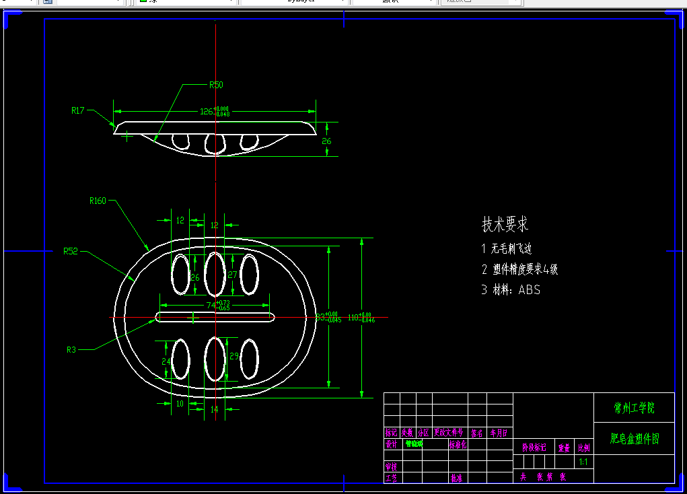Select the 标准化 label in title block

[x=458, y=444]
